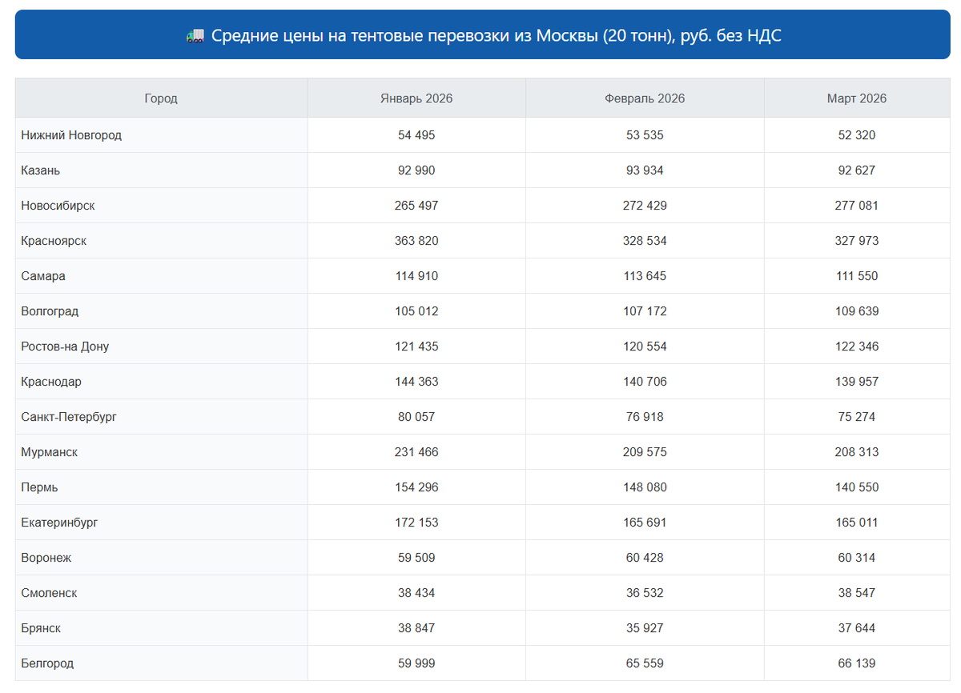961x693 pixels.
Task: Click Екатеринбург March price 165 011
Action: (857, 523)
